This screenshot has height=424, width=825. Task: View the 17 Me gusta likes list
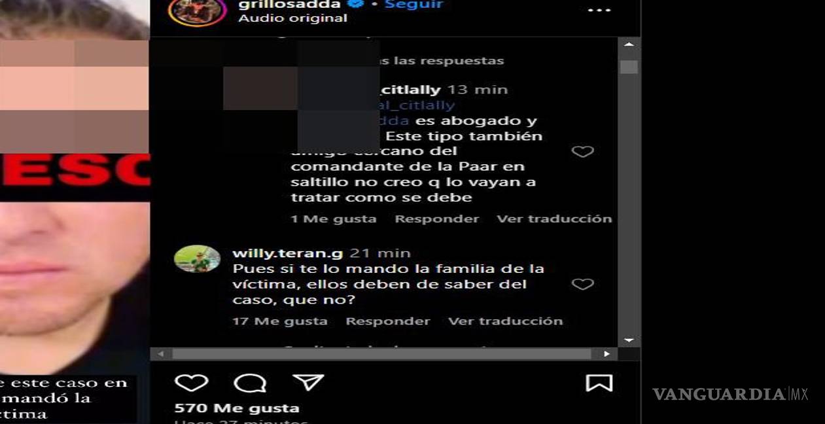pos(280,321)
